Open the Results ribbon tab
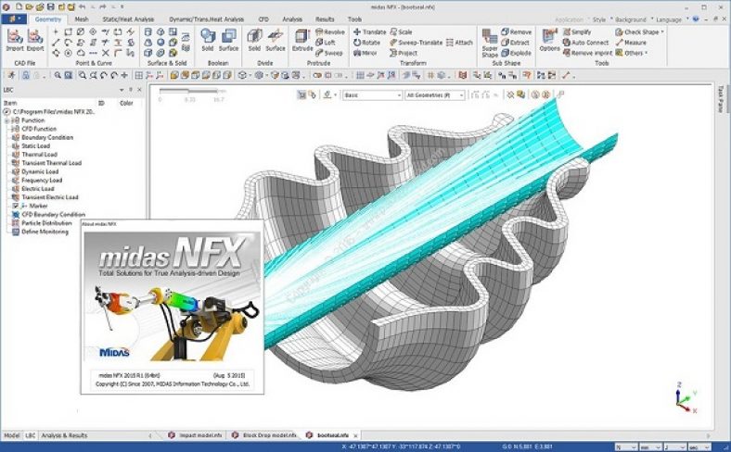 325,19
